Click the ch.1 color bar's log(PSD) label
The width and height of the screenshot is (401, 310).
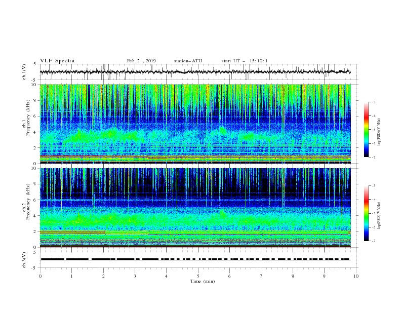pos(379,132)
